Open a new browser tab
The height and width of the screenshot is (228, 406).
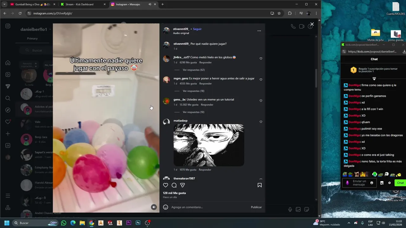tap(162, 4)
